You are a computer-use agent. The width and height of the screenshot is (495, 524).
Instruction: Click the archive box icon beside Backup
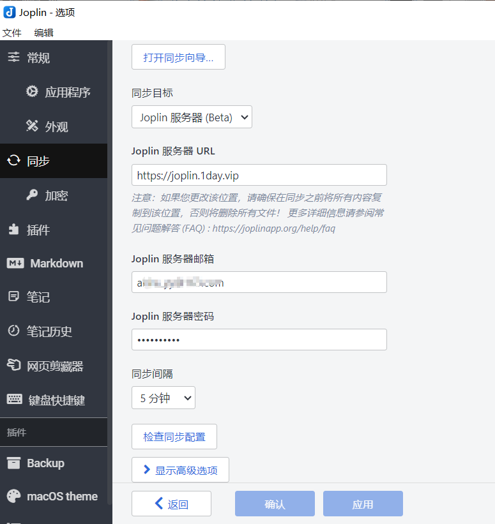click(x=13, y=463)
